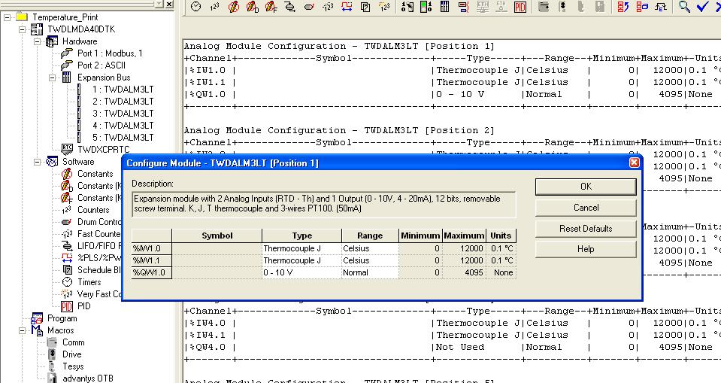Select Counters in the Software tree

tap(93, 210)
